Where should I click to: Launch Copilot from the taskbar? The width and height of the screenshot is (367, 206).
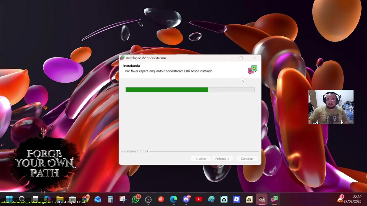47,199
